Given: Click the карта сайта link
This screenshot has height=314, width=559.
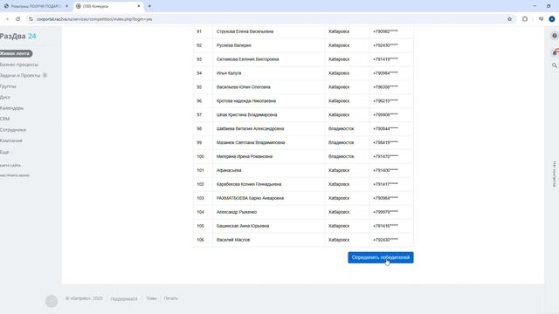Looking at the screenshot, I should (10, 165).
